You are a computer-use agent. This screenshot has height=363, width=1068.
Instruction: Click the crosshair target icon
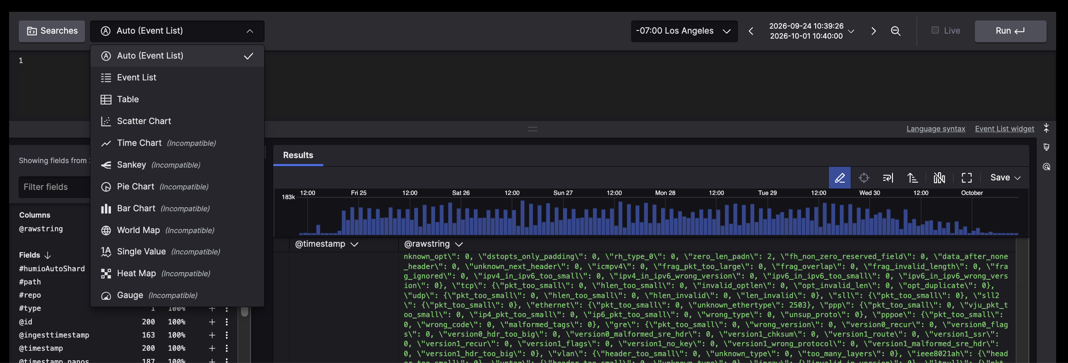(864, 178)
